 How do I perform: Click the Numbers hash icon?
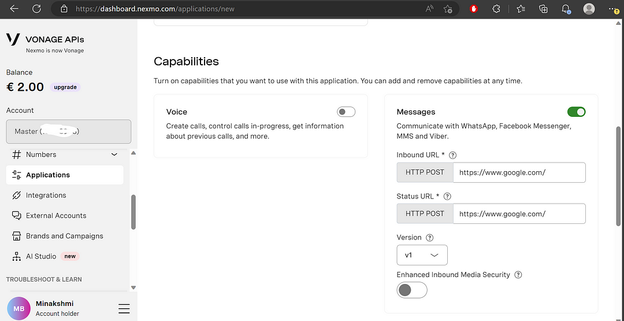pyautogui.click(x=16, y=154)
